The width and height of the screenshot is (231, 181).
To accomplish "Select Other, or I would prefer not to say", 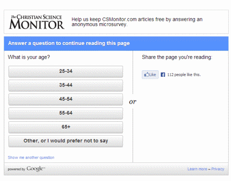I will [66, 141].
